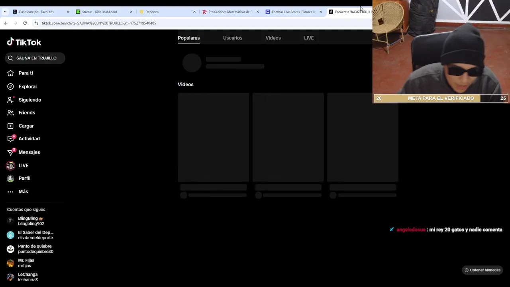The height and width of the screenshot is (287, 510).
Task: Click browser forward arrow
Action: click(15, 23)
